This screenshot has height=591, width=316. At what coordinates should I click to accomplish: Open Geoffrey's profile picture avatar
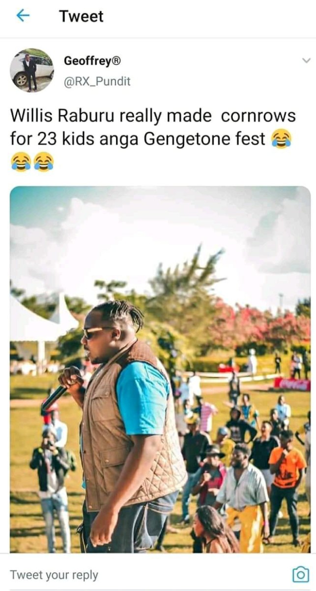coord(32,70)
